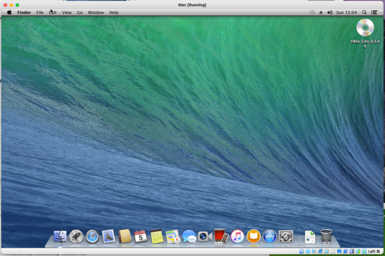Open the App Store dock icon
The image size is (385, 256).
[269, 236]
